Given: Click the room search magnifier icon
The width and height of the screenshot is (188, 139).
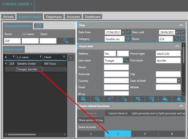Looking at the screenshot, I should coord(177,39).
